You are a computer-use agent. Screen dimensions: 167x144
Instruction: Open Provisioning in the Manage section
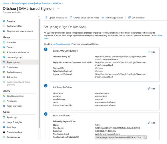pos(12,67)
